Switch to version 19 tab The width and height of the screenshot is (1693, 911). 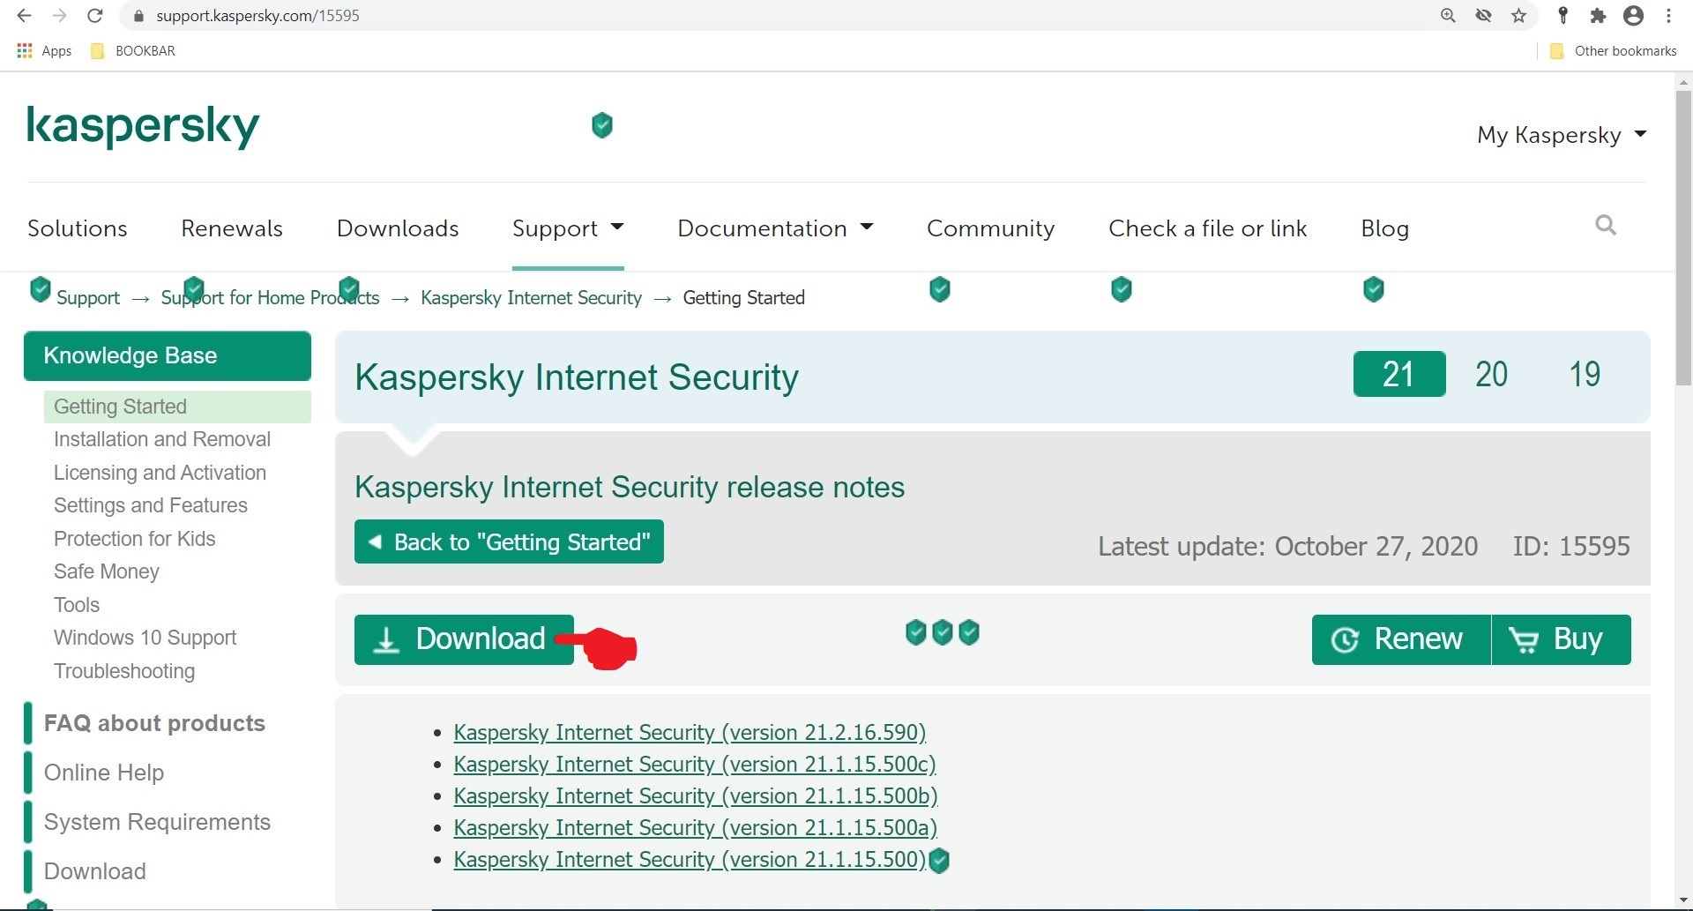[1585, 374]
